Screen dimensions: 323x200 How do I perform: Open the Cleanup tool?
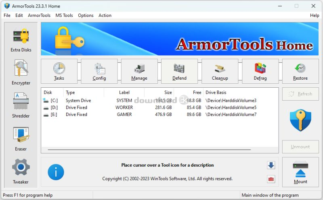click(x=220, y=71)
